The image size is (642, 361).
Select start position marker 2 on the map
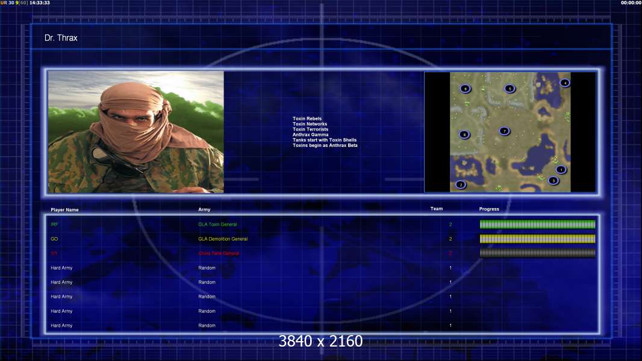(461, 185)
